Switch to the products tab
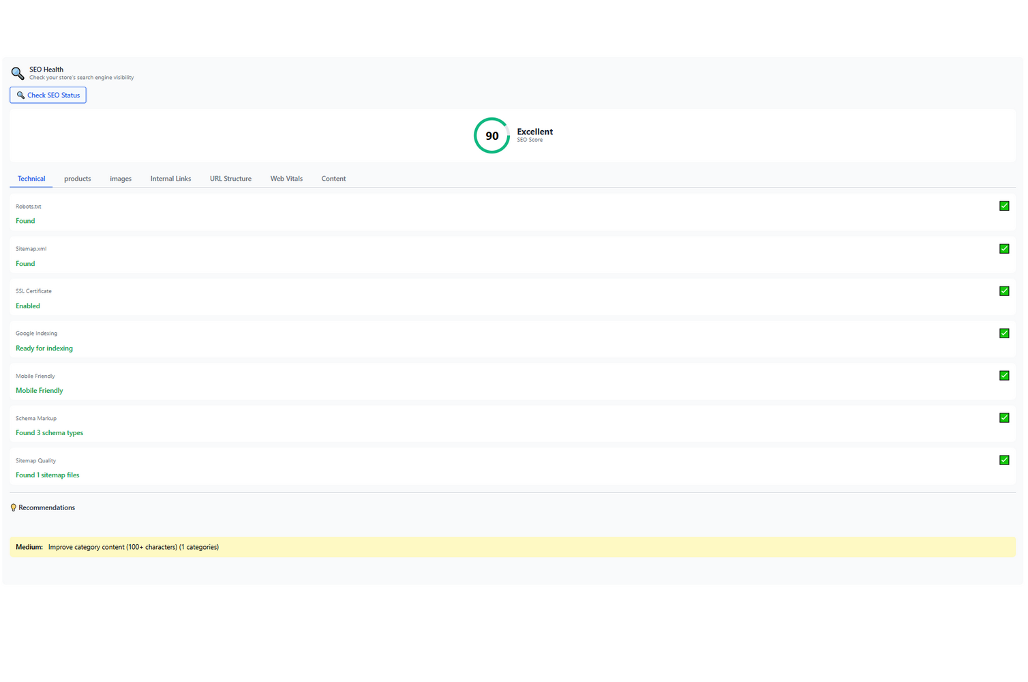The width and height of the screenshot is (1028, 682). [x=77, y=178]
